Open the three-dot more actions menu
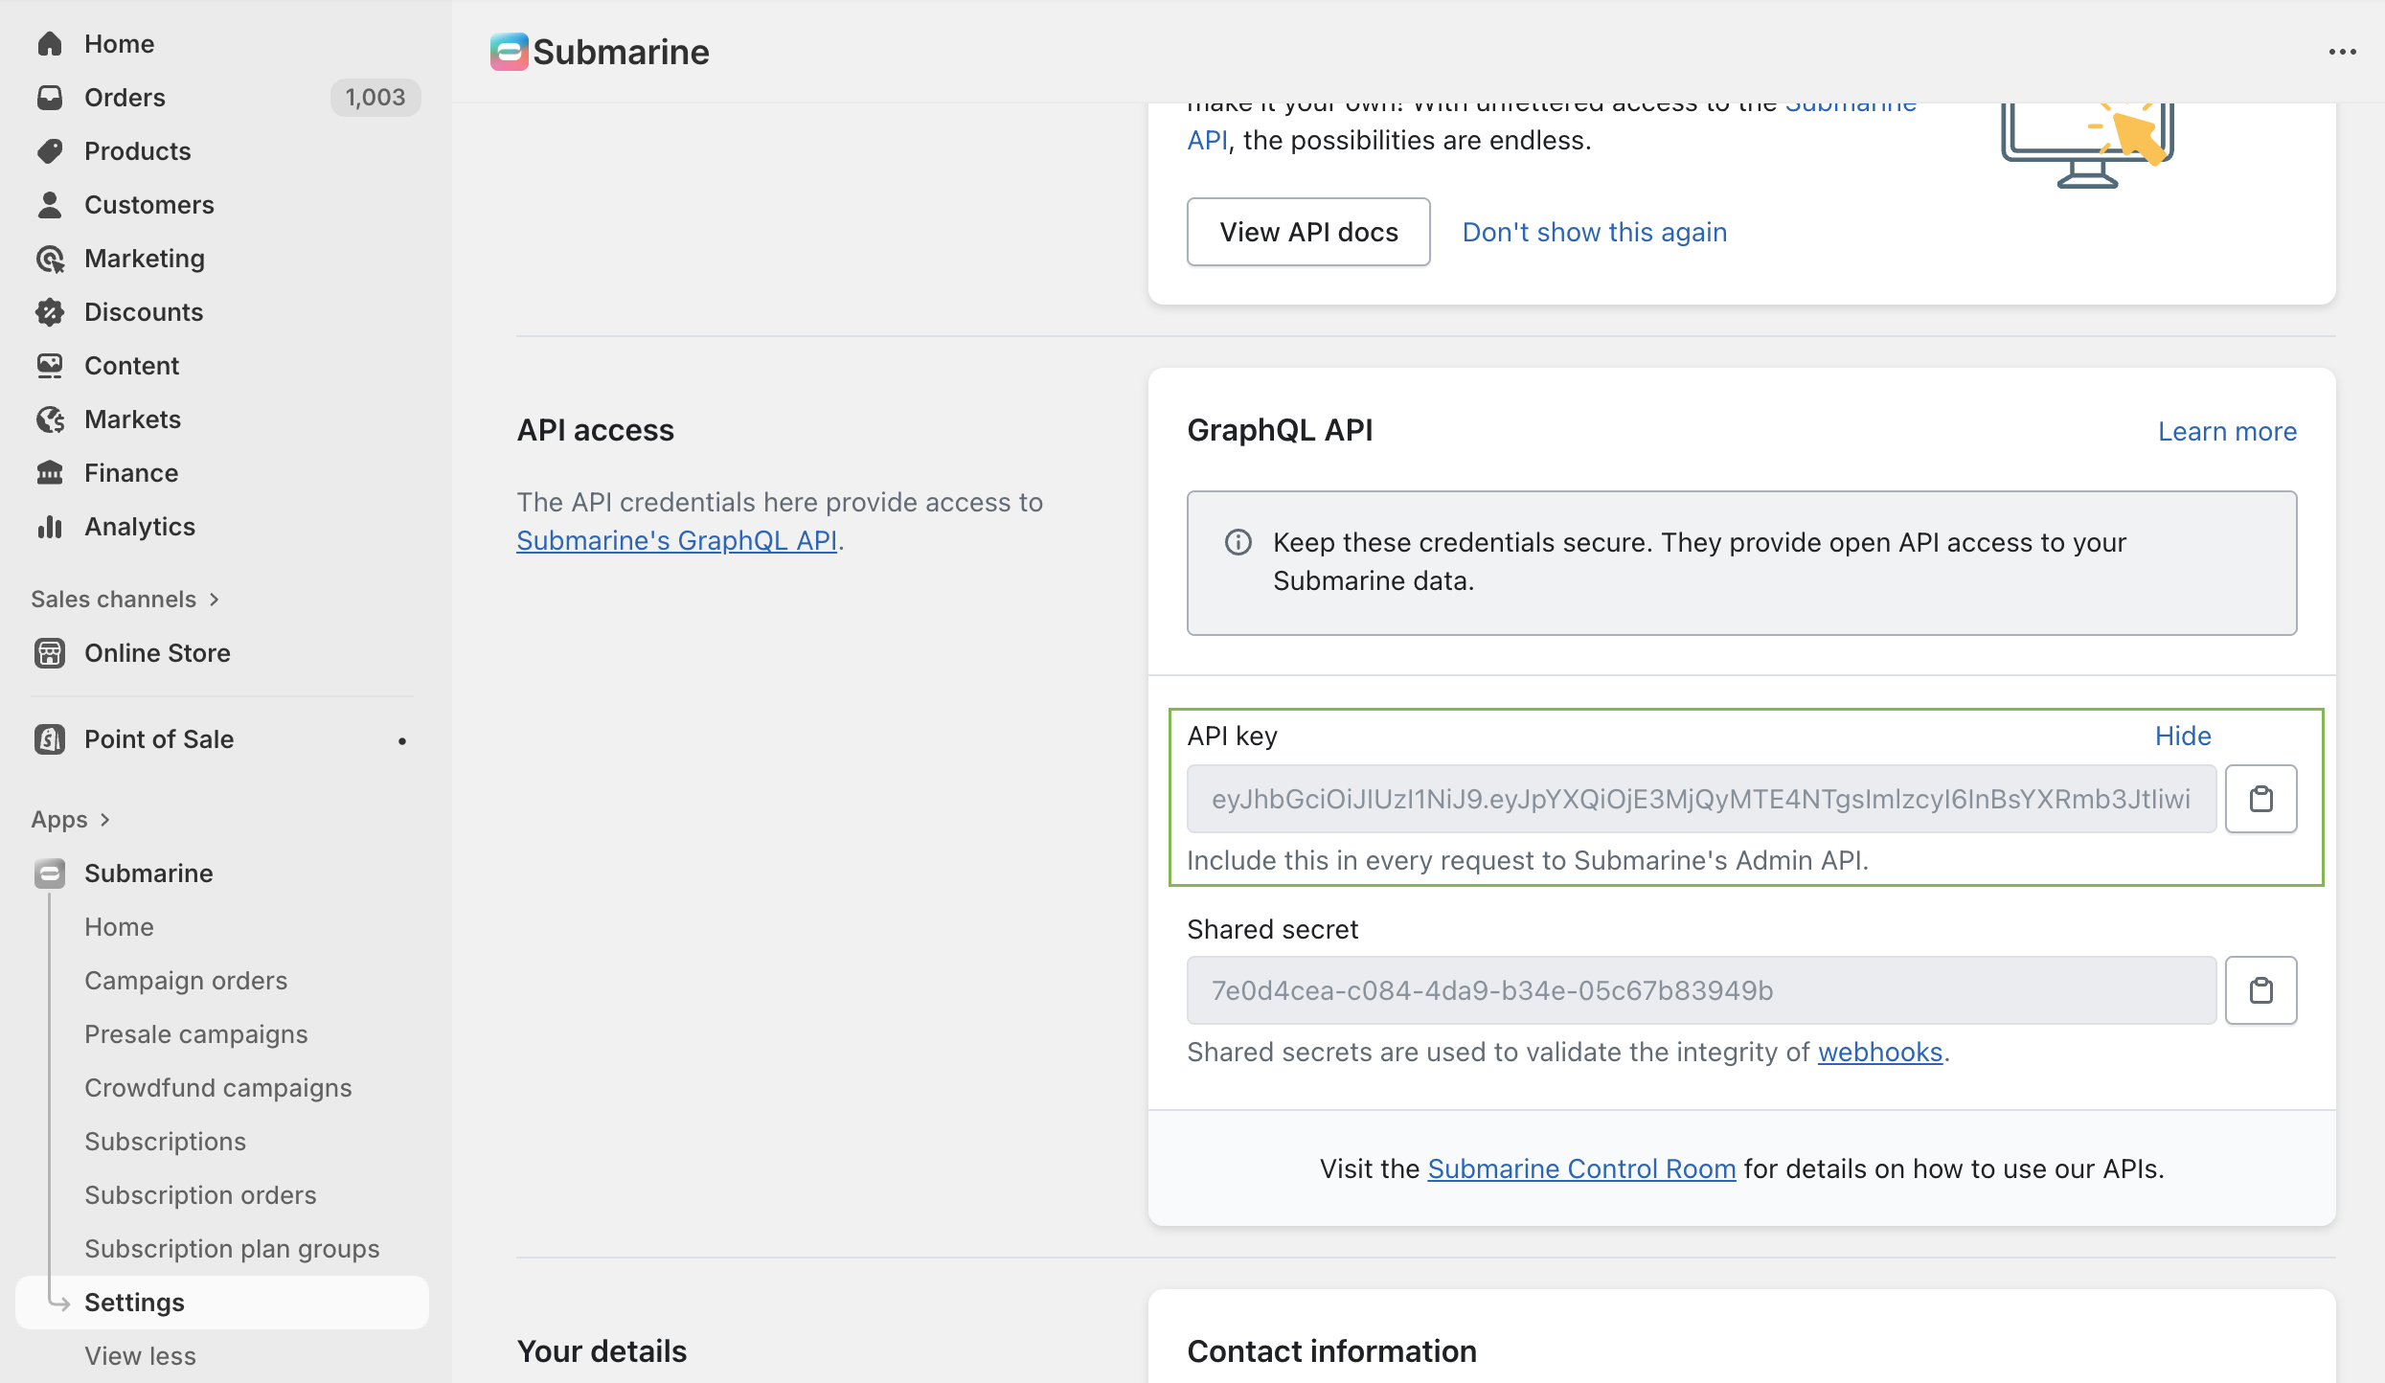The height and width of the screenshot is (1383, 2385). pyautogui.click(x=2342, y=52)
